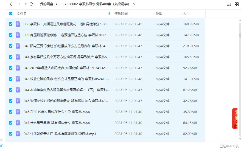This screenshot has height=149, width=241.
Task: Uncheck the 039.房屋附近要挖水池 file checkbox
Action: point(11,35)
